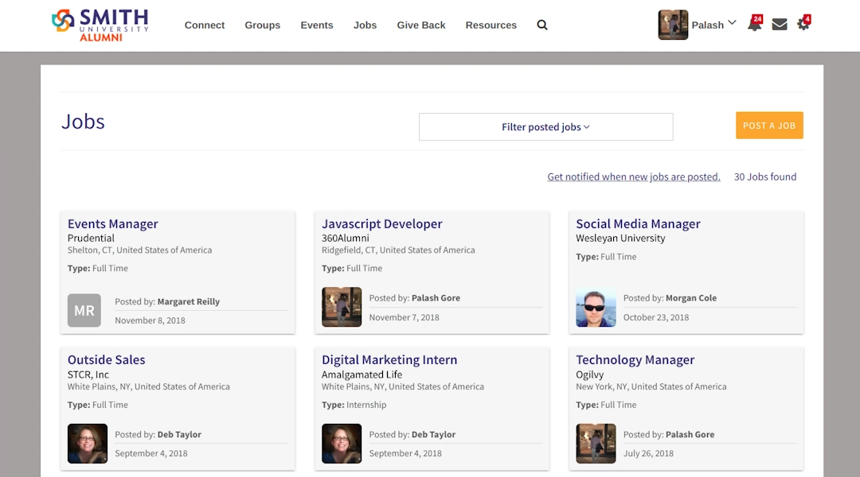
Task: Click the Amalgamated Life company name
Action: click(x=362, y=374)
